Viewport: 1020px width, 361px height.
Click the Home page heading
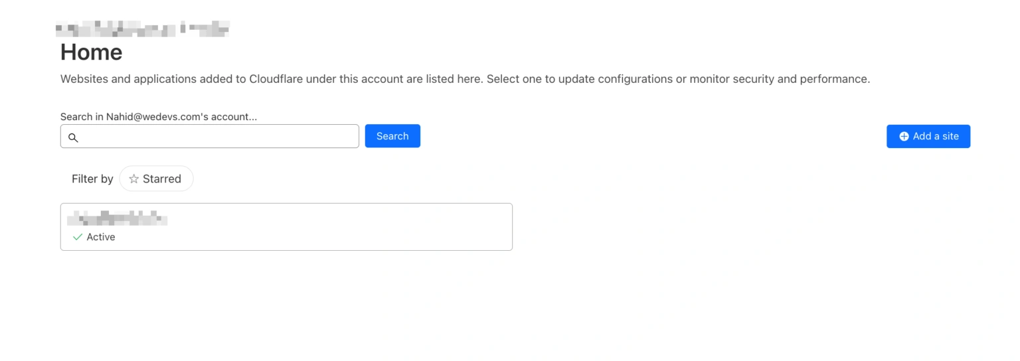pos(92,52)
